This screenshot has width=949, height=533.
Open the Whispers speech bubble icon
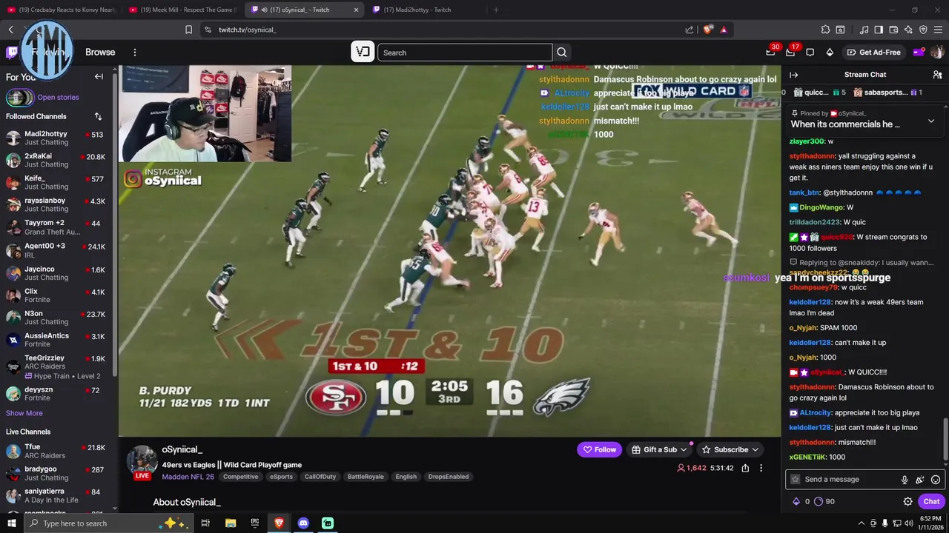pyautogui.click(x=810, y=53)
